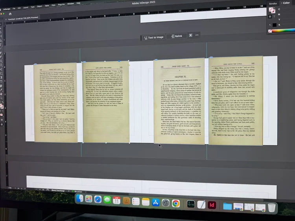This screenshot has width=295, height=221.
Task: Open the Window menu
Action: point(70,4)
